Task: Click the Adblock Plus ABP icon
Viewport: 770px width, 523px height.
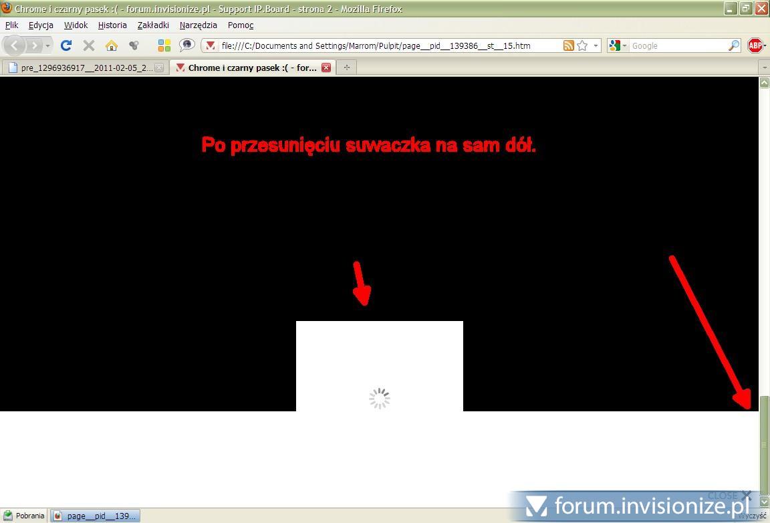Action: point(755,45)
